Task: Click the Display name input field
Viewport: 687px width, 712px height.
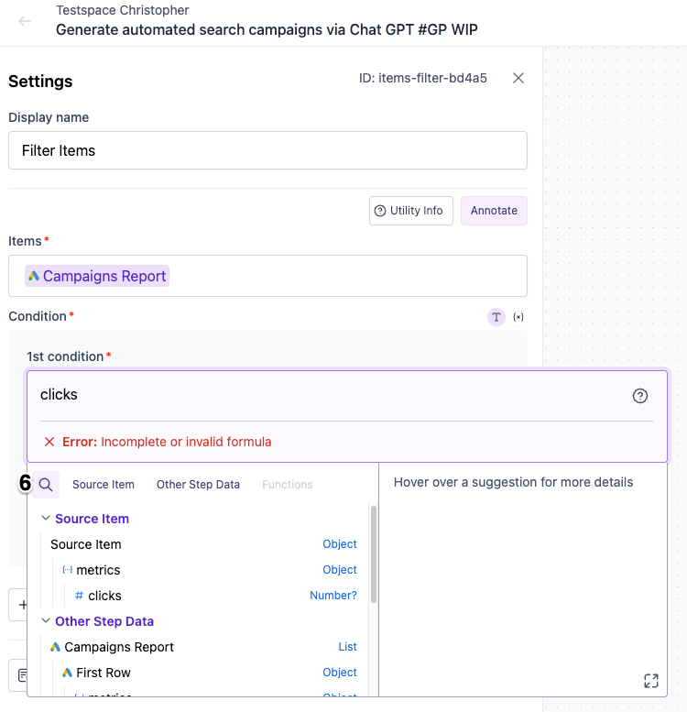Action: coord(267,151)
